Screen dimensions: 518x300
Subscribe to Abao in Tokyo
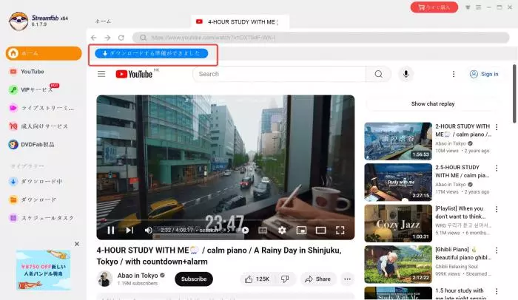click(194, 279)
